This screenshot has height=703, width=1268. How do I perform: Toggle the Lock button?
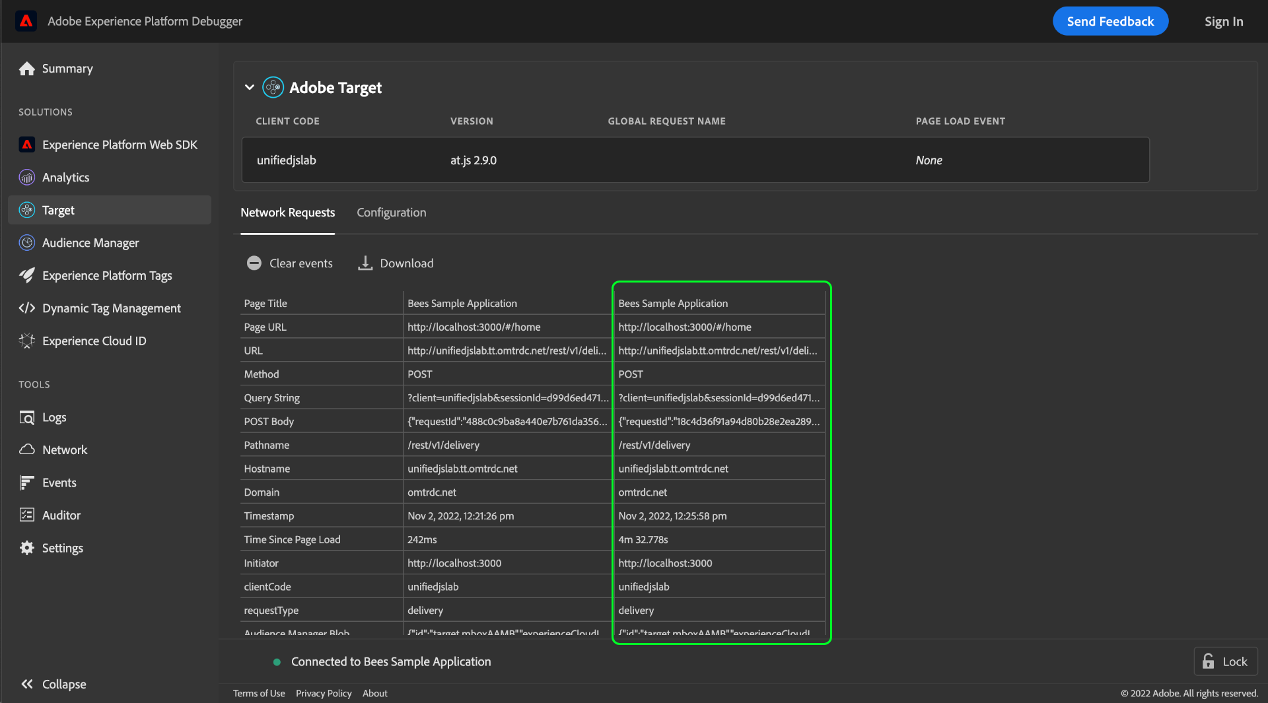[x=1225, y=661]
